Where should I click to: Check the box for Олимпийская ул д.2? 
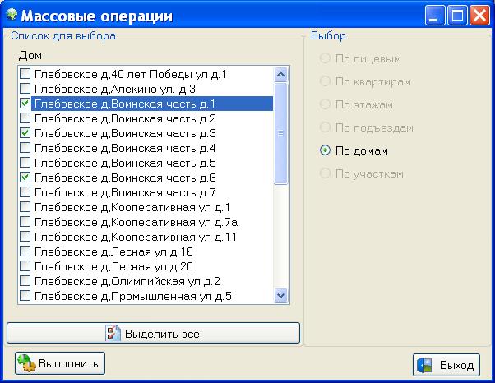pos(25,281)
